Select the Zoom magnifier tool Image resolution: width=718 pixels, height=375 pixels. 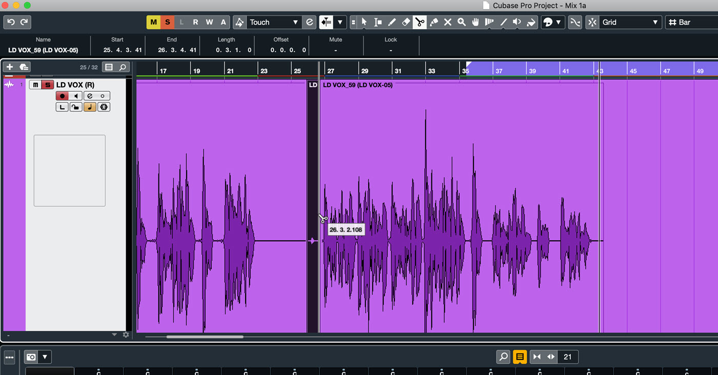[462, 22]
